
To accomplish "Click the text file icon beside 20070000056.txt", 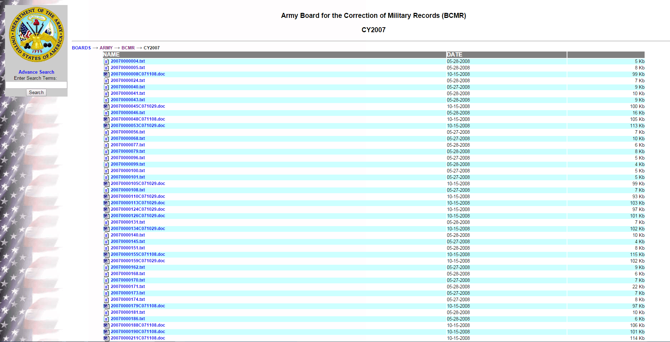I will [x=106, y=132].
